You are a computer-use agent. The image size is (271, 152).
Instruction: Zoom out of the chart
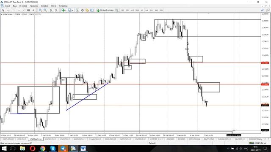(x=45, y=10)
